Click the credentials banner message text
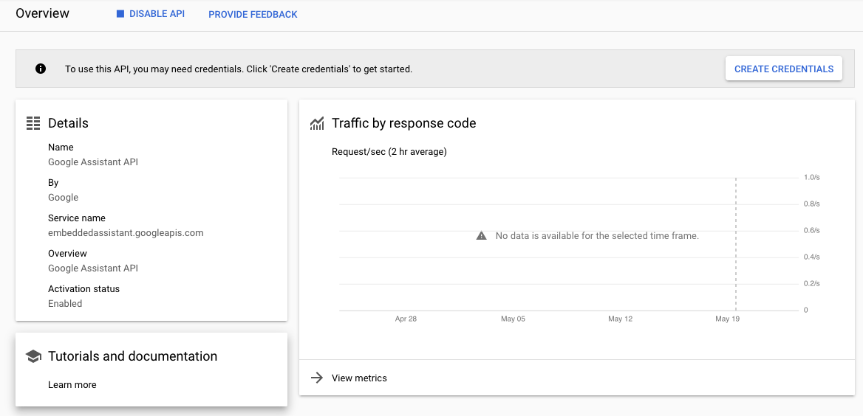 point(239,69)
